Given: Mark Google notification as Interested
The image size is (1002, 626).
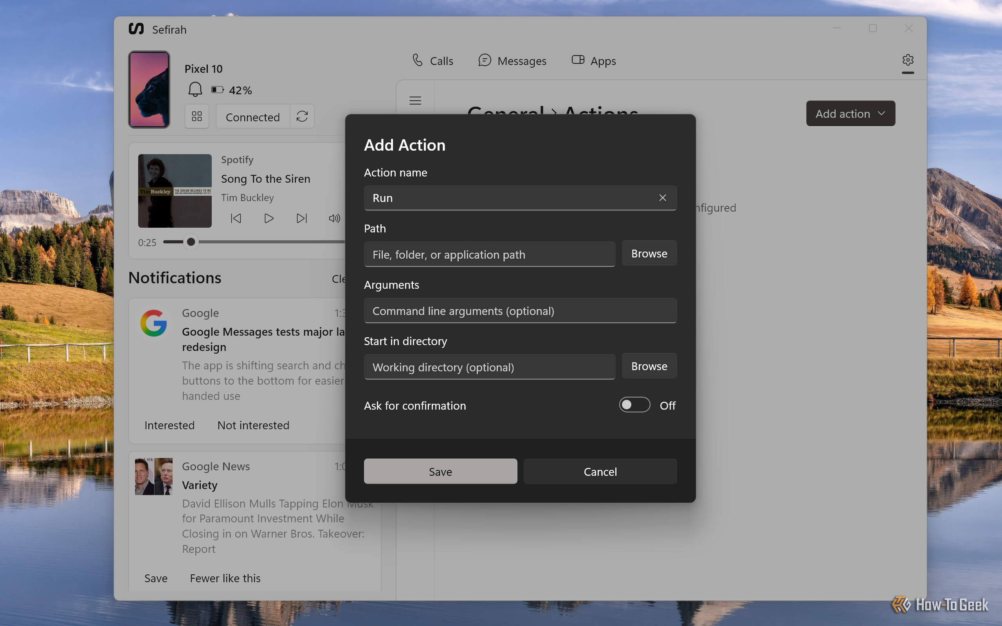Looking at the screenshot, I should point(169,425).
